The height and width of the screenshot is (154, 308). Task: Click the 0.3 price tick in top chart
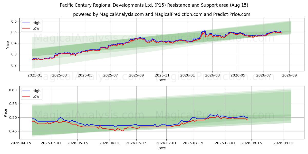pos(14,54)
